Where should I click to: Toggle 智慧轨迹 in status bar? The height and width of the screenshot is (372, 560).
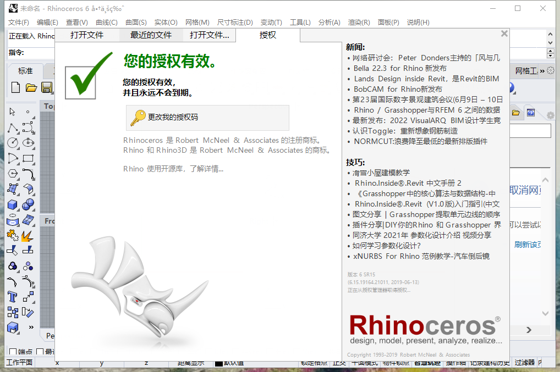pos(427,363)
